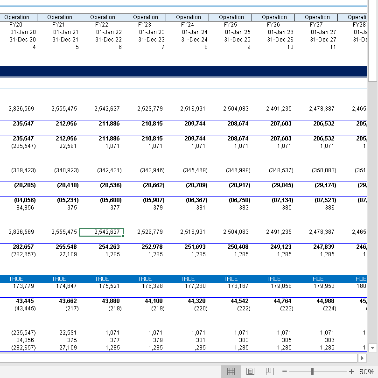Select the 179,953 cell

(x=324, y=286)
